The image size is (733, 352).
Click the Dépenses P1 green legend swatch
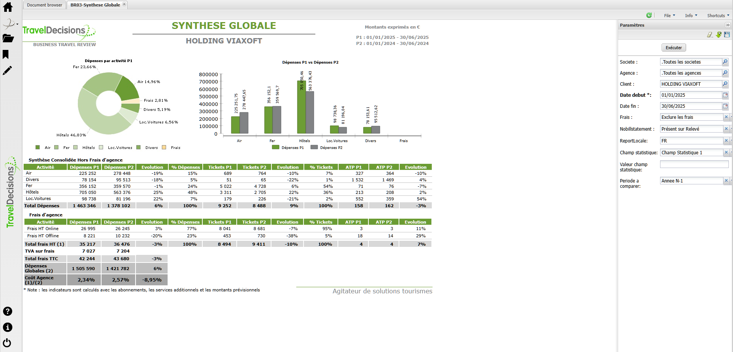click(x=276, y=147)
